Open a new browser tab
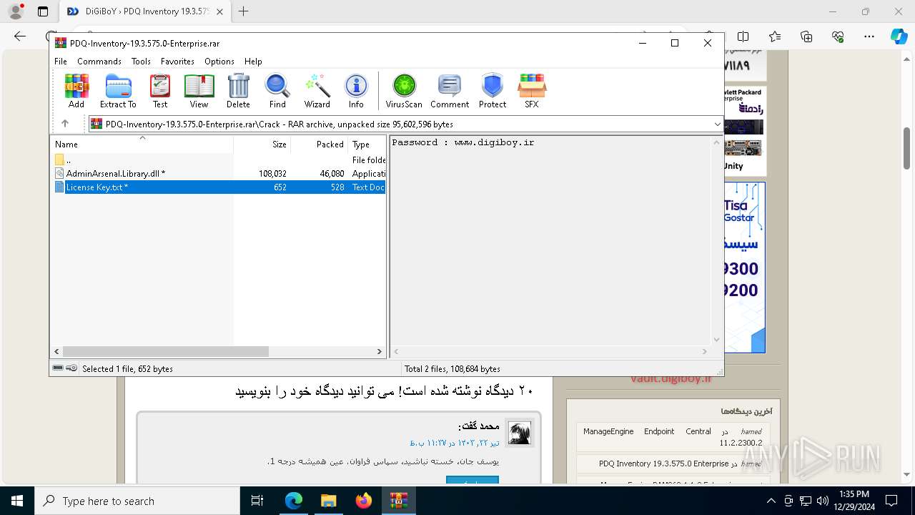The height and width of the screenshot is (515, 915). pyautogui.click(x=244, y=11)
